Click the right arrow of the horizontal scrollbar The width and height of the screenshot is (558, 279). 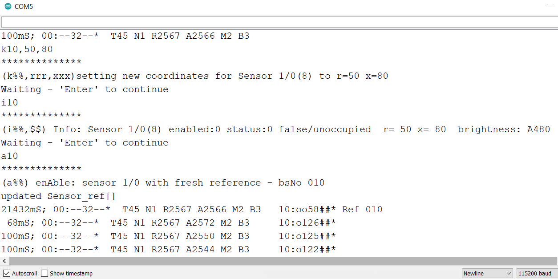pos(554,261)
